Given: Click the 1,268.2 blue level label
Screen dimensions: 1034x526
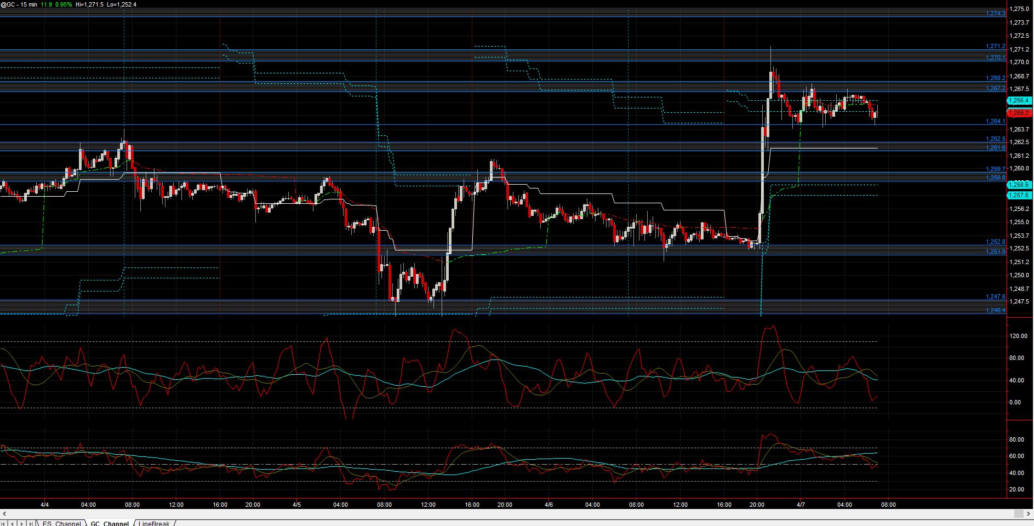Looking at the screenshot, I should click(996, 78).
